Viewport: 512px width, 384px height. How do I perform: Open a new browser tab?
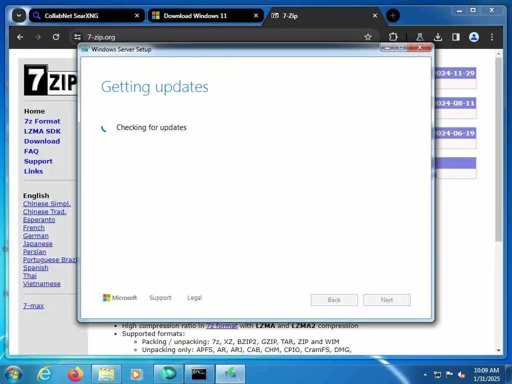click(393, 15)
